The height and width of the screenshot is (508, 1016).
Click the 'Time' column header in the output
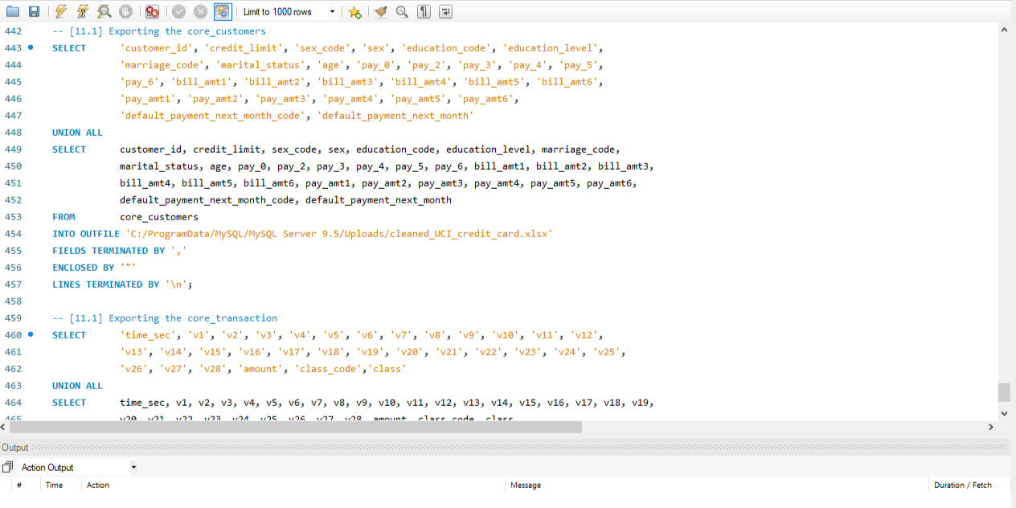pyautogui.click(x=54, y=485)
